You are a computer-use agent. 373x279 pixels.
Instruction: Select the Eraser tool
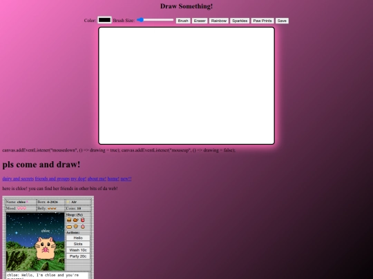click(200, 21)
